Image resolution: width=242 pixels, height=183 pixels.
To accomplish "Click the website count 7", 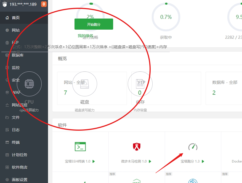I will coord(65,92).
